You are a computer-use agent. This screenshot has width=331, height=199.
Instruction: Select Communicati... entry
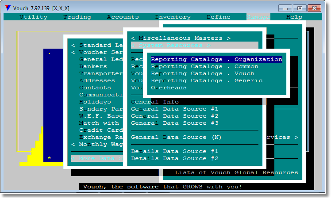tap(101, 95)
